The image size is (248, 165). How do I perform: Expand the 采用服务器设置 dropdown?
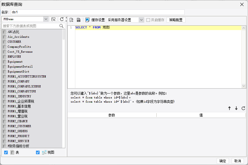tap(141, 20)
